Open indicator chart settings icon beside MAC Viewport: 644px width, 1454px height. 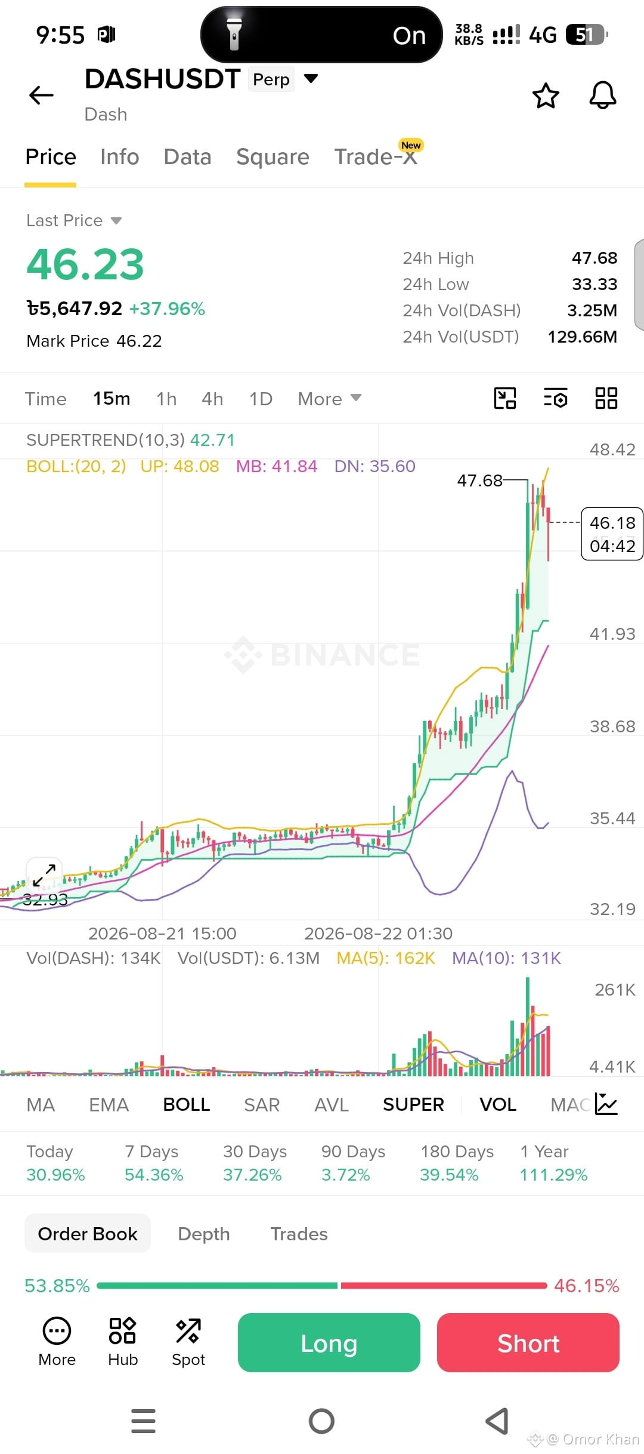[x=606, y=1104]
